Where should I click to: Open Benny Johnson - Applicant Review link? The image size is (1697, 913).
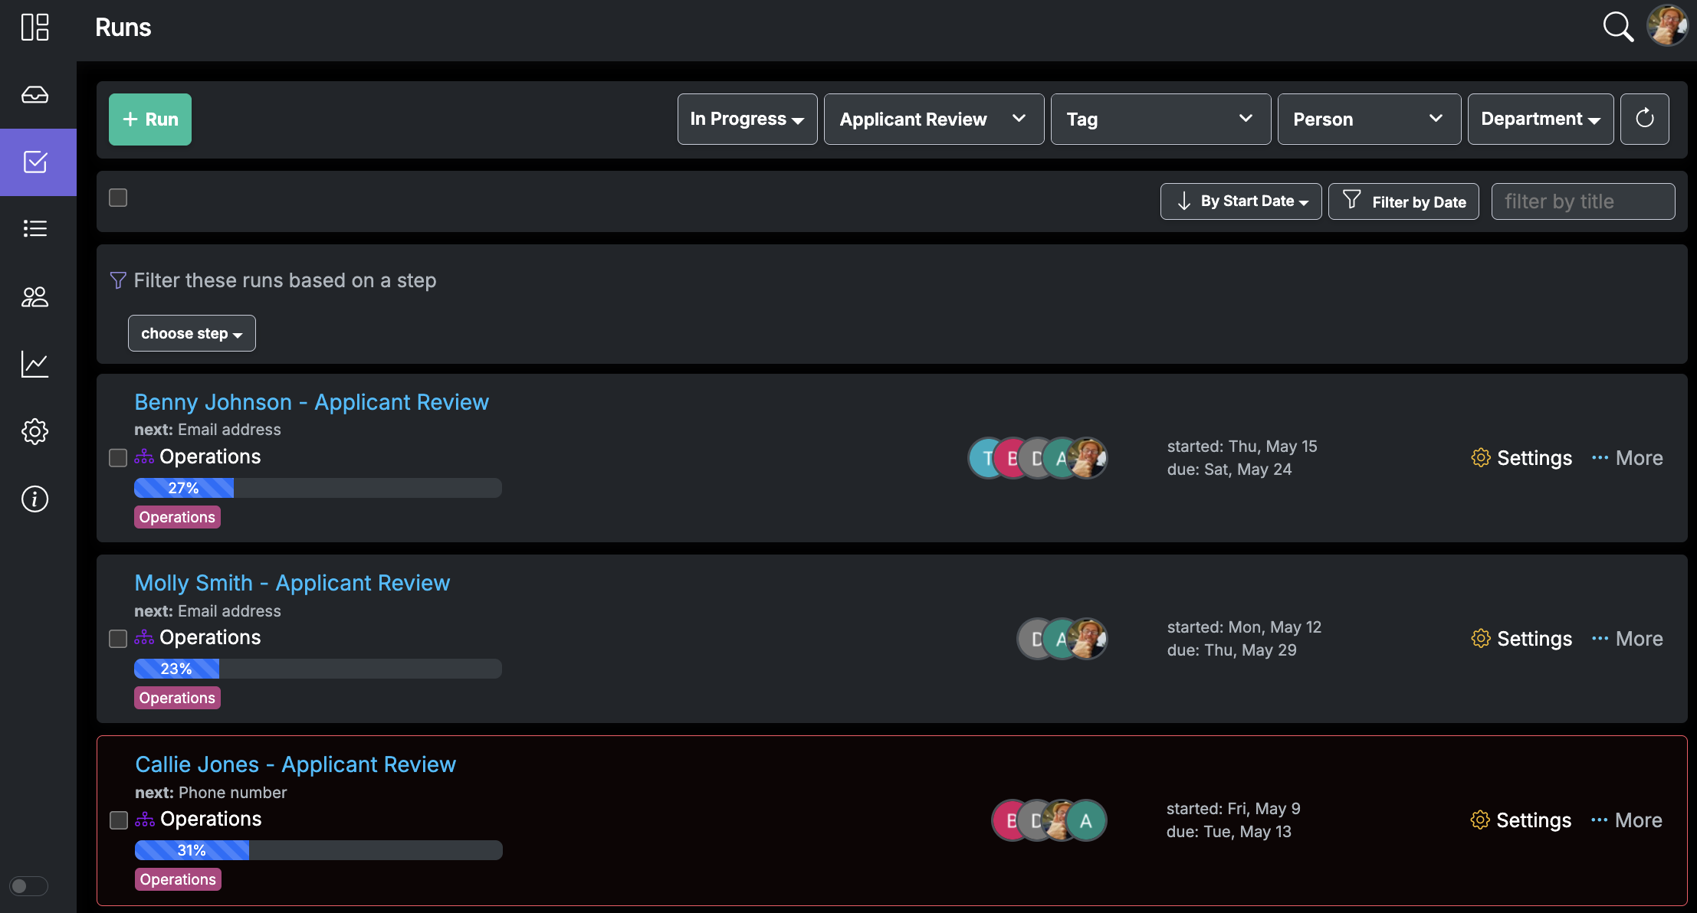[311, 402]
